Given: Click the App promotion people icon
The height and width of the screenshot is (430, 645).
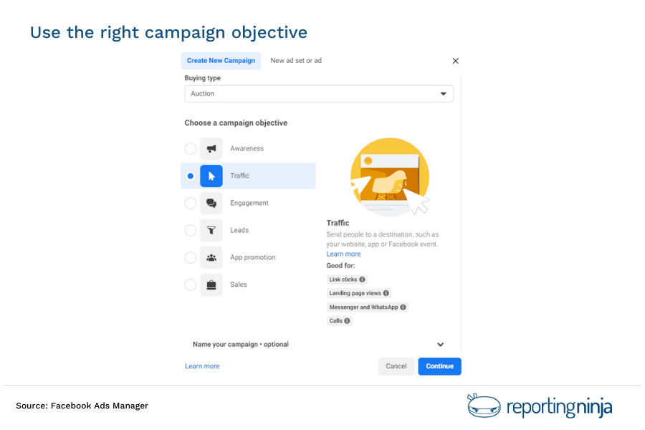Looking at the screenshot, I should point(211,257).
